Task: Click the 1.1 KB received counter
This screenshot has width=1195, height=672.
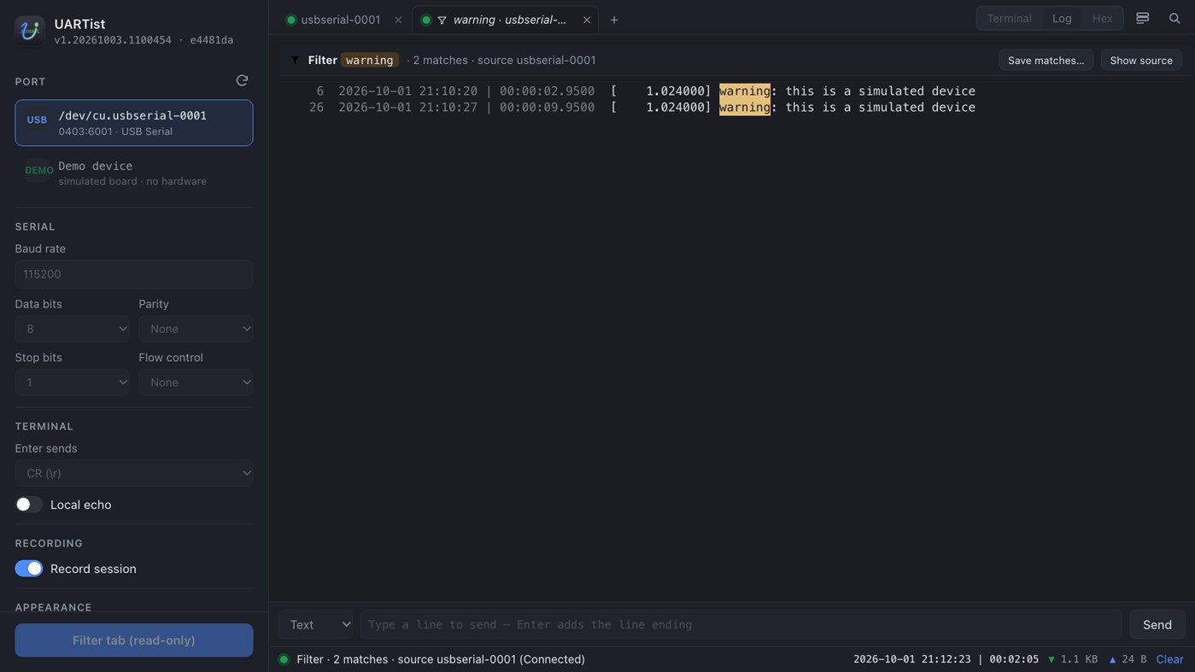Action: (1073, 659)
